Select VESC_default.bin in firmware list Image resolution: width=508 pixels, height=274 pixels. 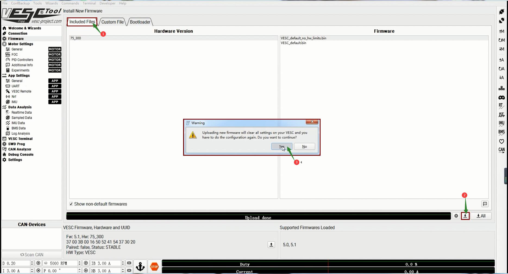click(x=293, y=43)
